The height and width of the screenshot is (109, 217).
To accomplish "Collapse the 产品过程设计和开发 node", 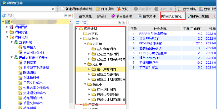I will [12, 57].
